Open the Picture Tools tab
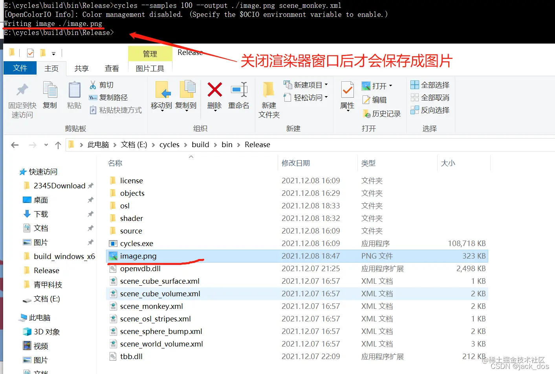555x374 pixels. tap(150, 68)
